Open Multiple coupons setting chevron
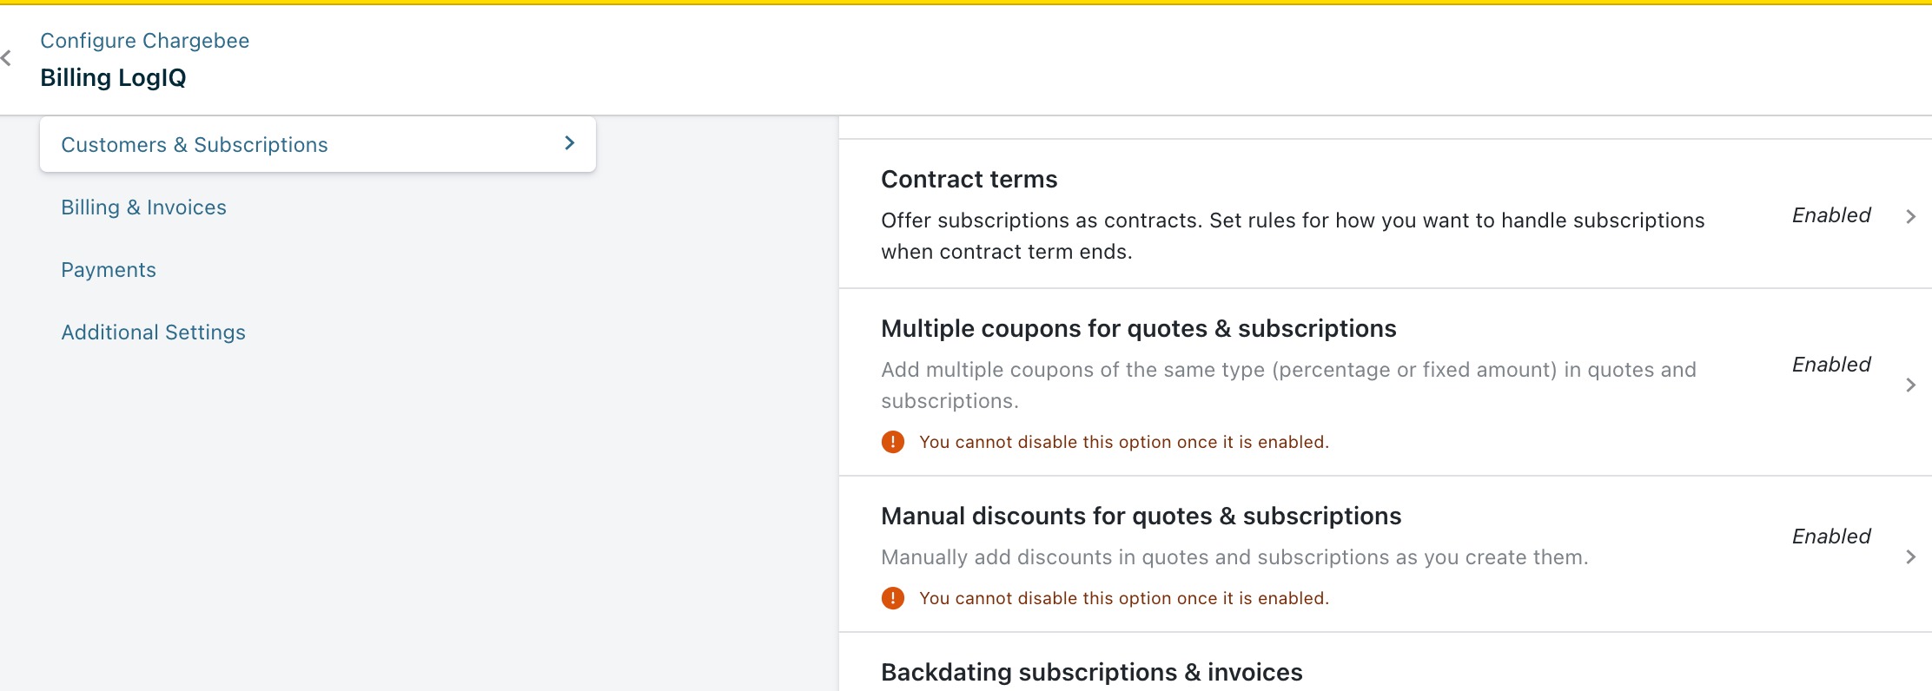1932x691 pixels. click(1910, 385)
